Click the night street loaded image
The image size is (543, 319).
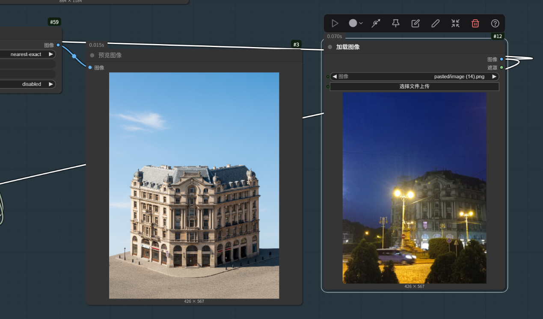click(414, 188)
